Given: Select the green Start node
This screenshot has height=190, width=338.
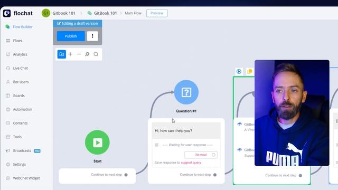Looking at the screenshot, I should [97, 142].
